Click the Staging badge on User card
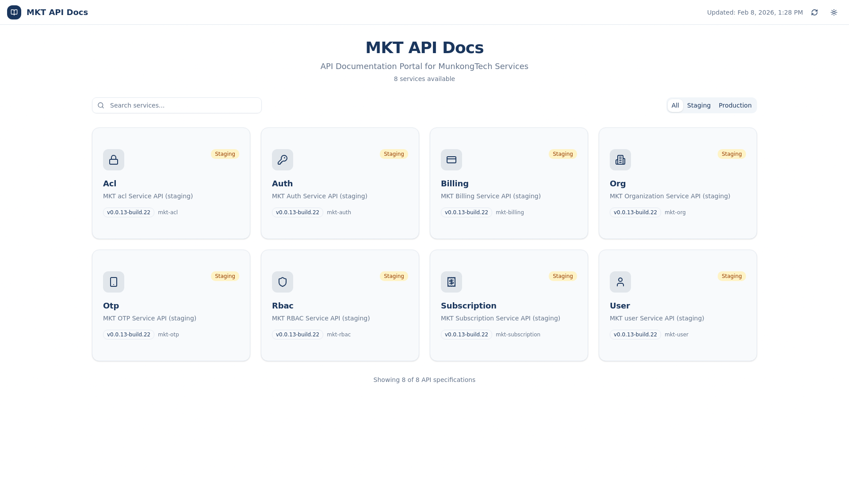The height and width of the screenshot is (478, 849). point(732,276)
